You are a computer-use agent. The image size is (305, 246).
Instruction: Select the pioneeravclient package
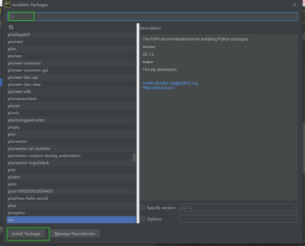click(x=71, y=98)
